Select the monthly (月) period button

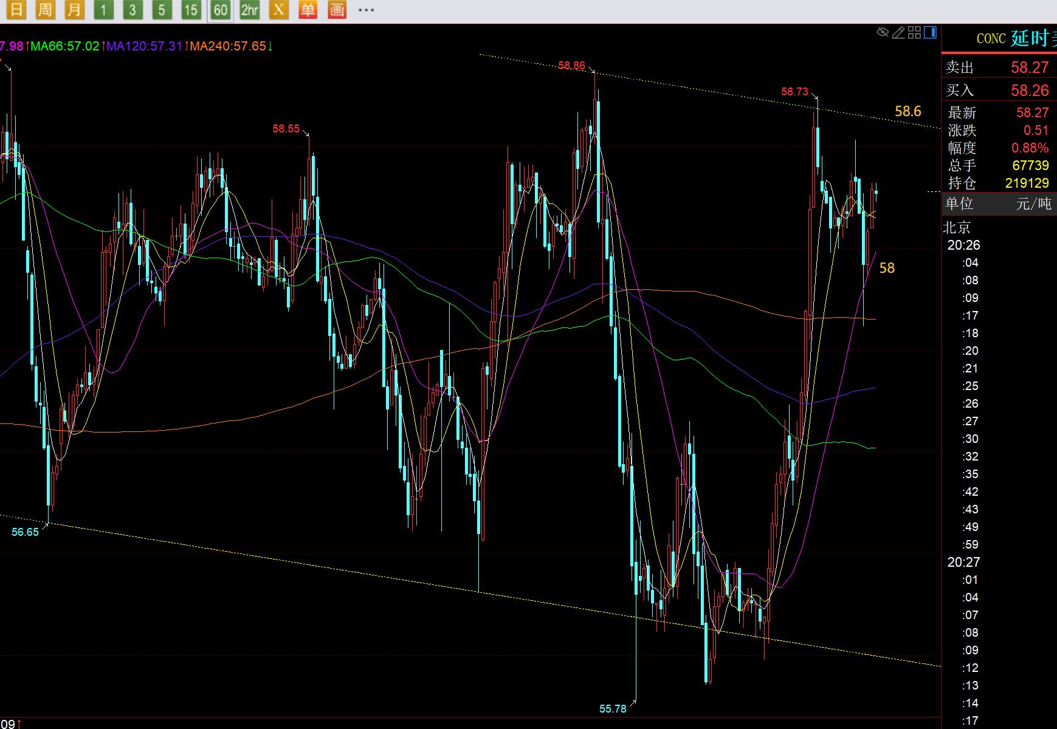pos(74,10)
